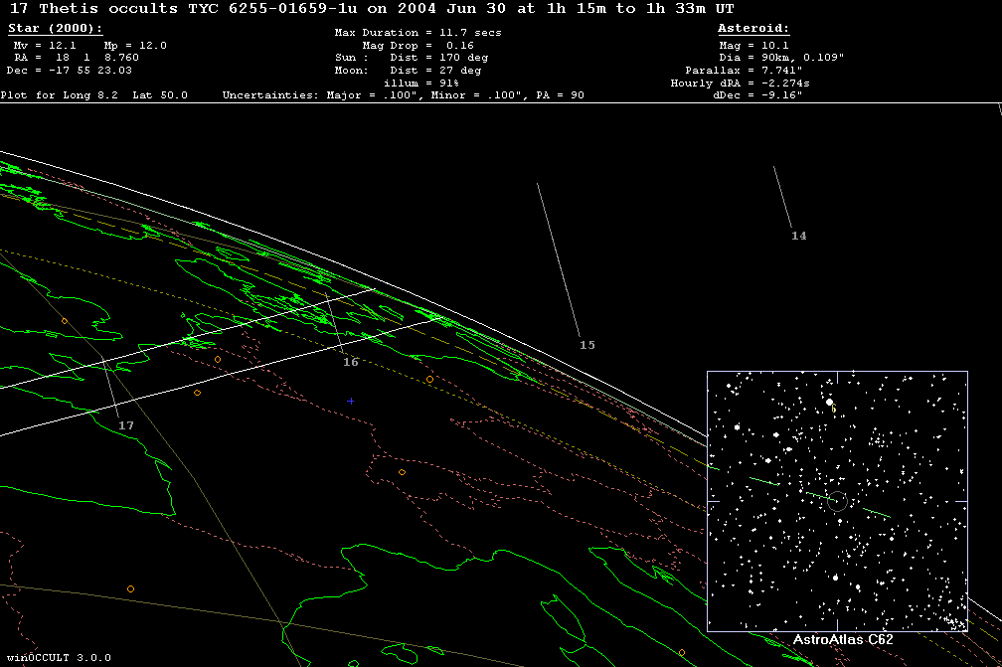The width and height of the screenshot is (1002, 667).
Task: Click the time marker labeled 14
Action: (799, 236)
